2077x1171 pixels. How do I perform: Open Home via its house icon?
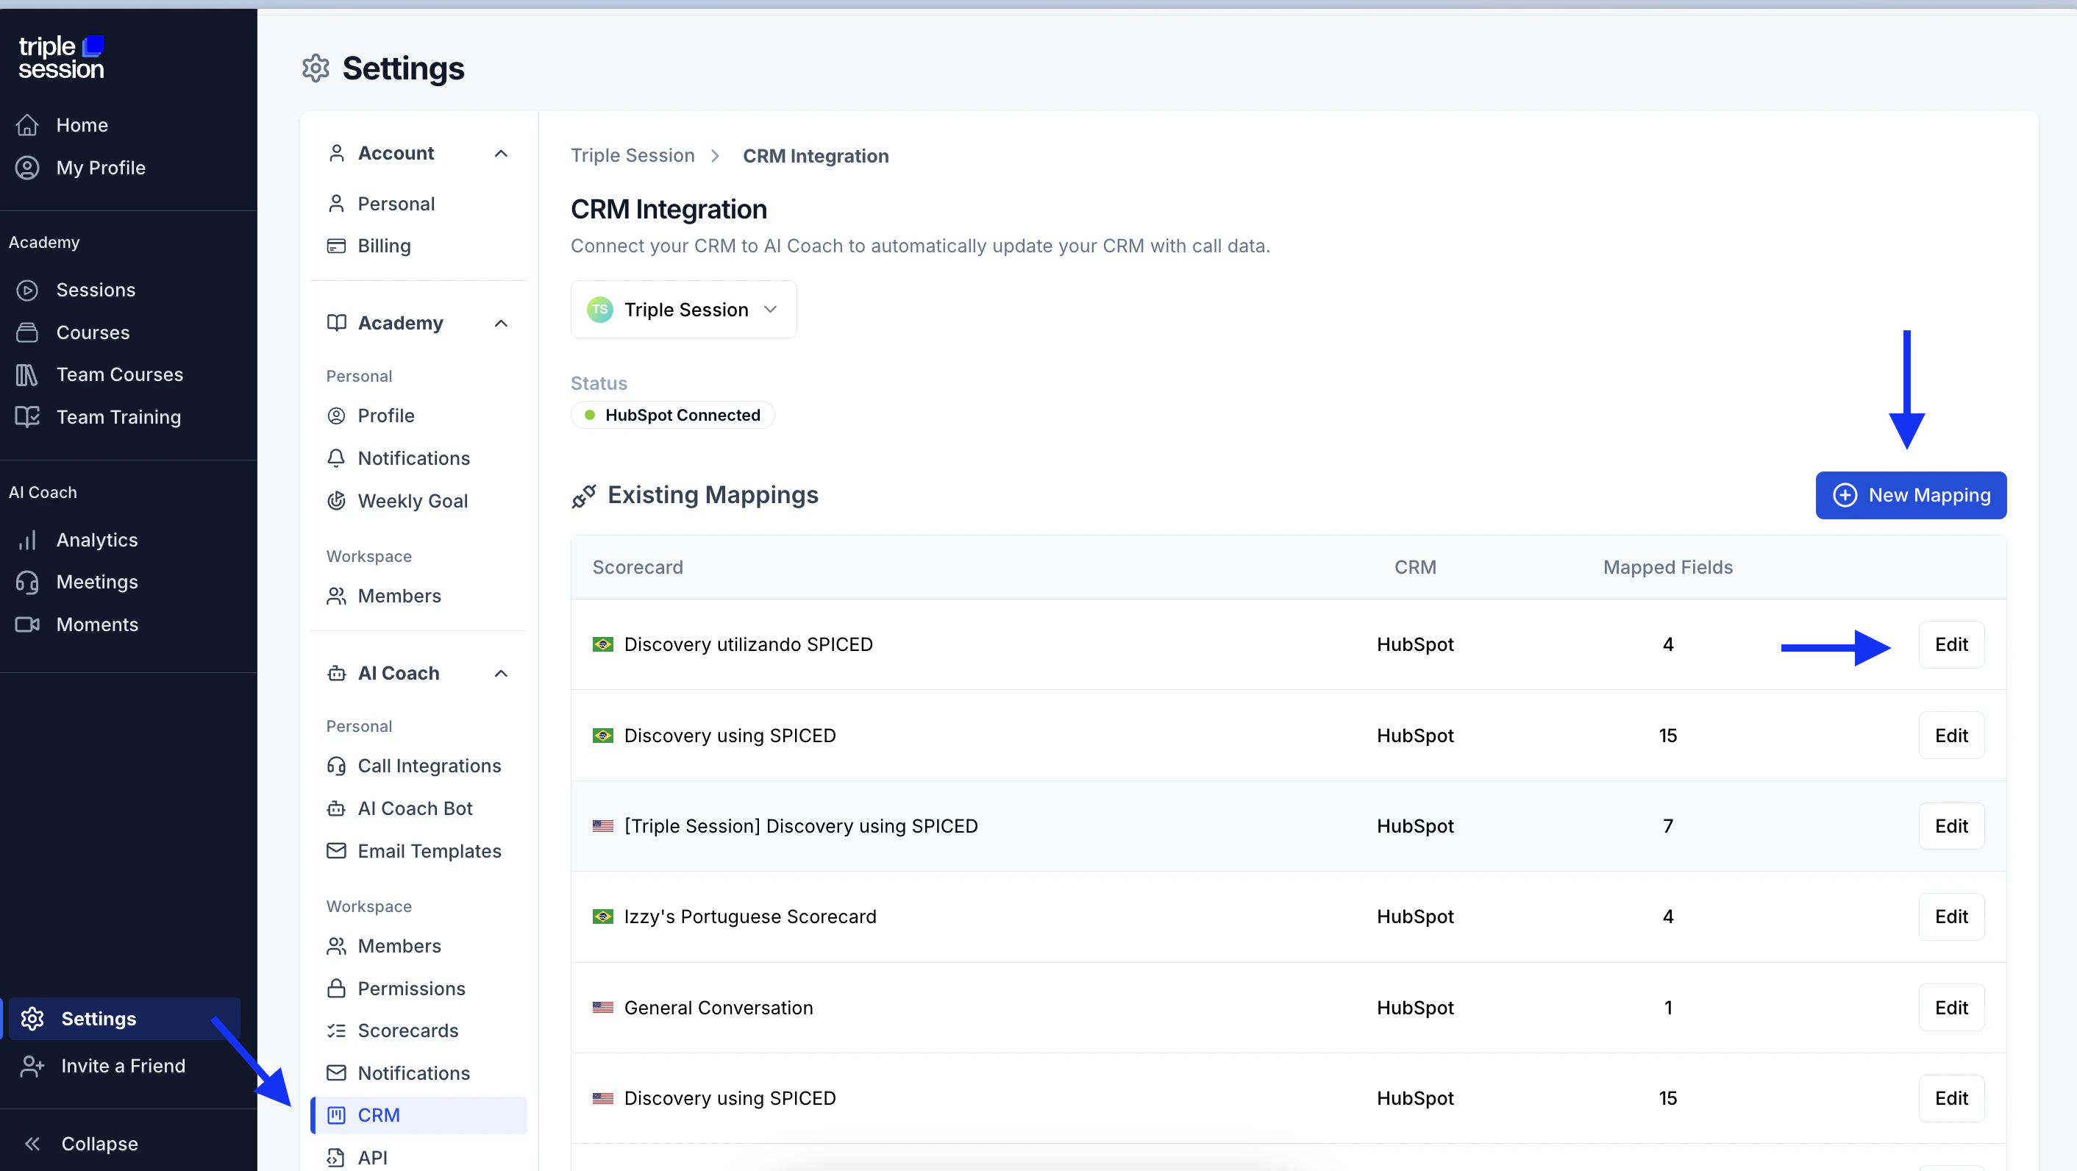coord(27,125)
